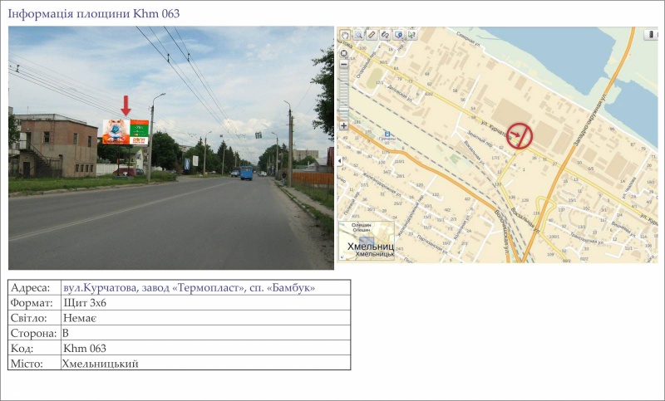The height and width of the screenshot is (401, 665).
Task: Click the toolbar icon right of ruler
Action: (385, 35)
